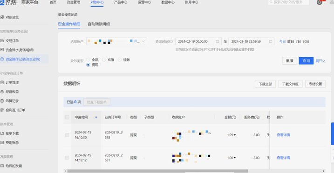Click the info icon beside 查询时间
This screenshot has width=334, height=173.
point(171,41)
